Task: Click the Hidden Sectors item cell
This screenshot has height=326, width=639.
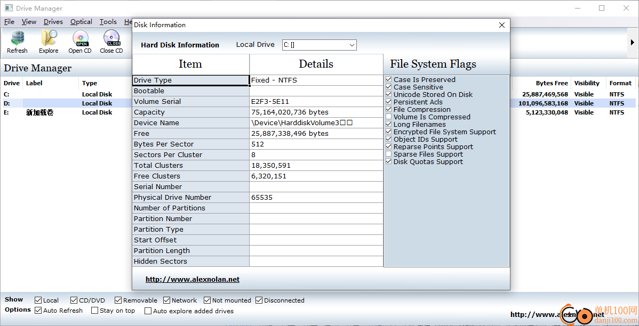Action: click(191, 262)
